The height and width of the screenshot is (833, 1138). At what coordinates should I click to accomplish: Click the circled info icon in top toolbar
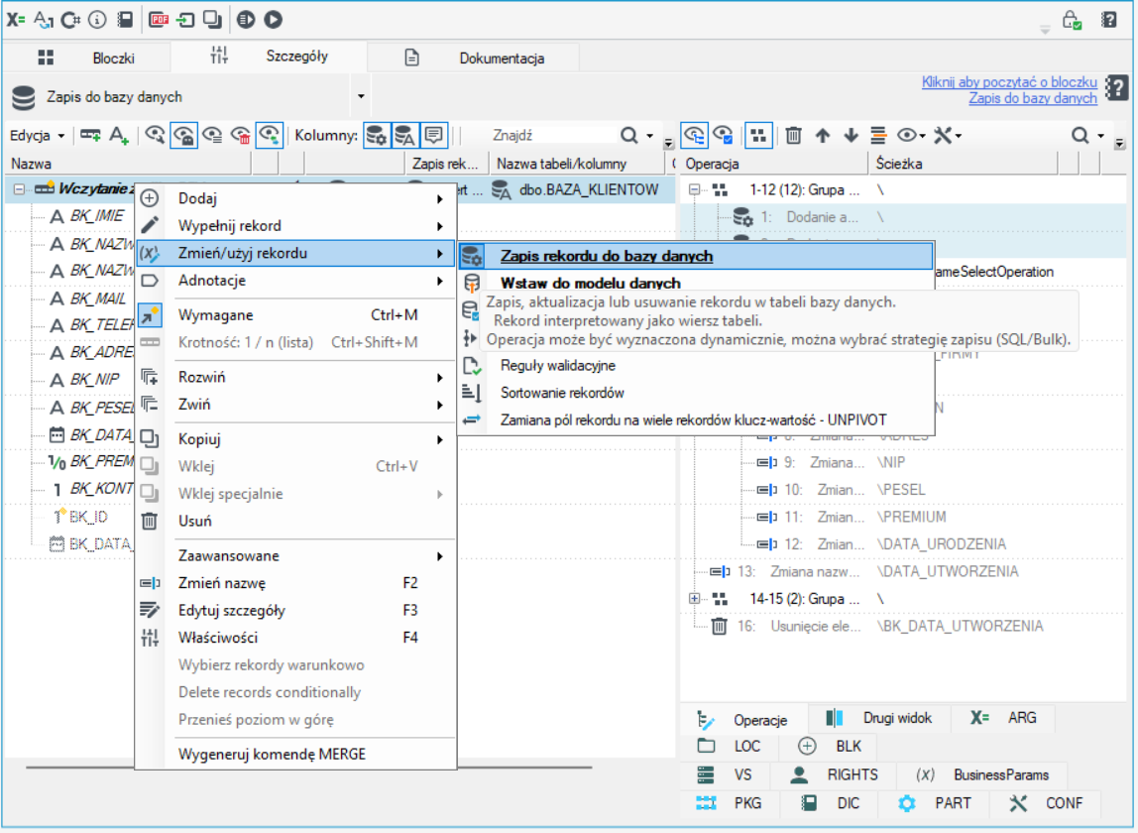click(x=97, y=20)
